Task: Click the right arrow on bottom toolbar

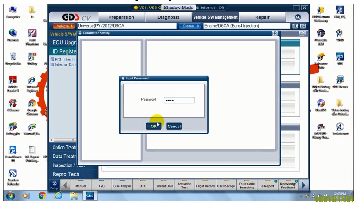Action: click(x=303, y=185)
